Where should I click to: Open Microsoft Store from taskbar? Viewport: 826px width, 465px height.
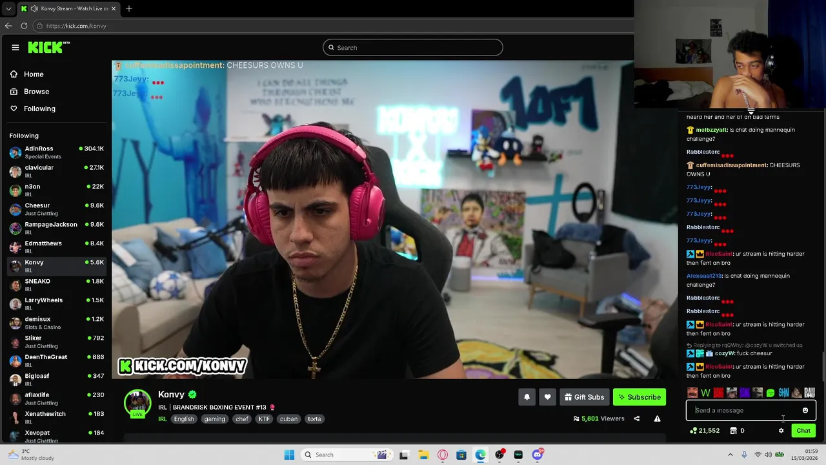tap(461, 455)
